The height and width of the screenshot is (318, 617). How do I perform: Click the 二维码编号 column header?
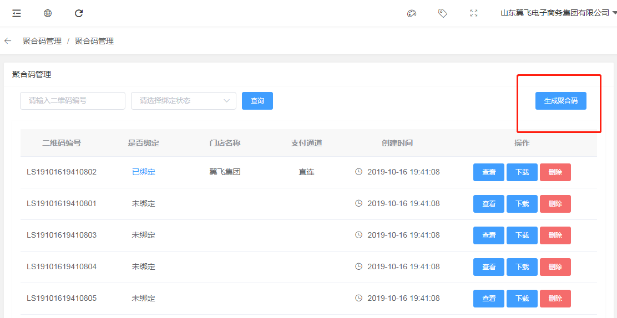pyautogui.click(x=62, y=143)
